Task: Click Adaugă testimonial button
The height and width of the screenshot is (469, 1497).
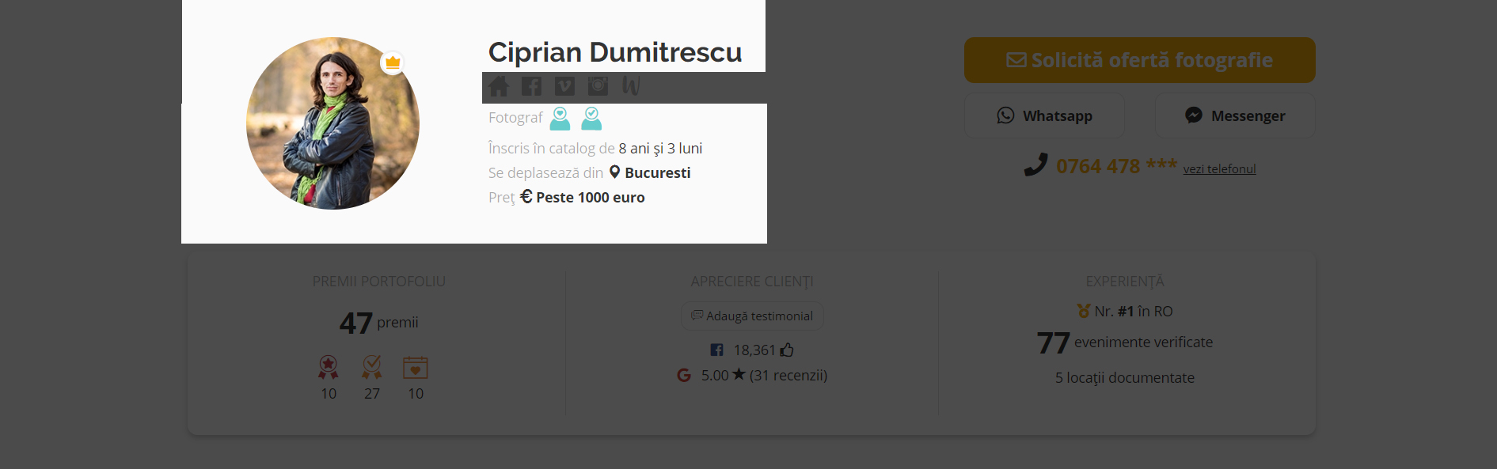Action: point(752,316)
